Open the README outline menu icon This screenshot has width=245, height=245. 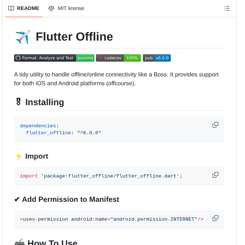coord(227,8)
